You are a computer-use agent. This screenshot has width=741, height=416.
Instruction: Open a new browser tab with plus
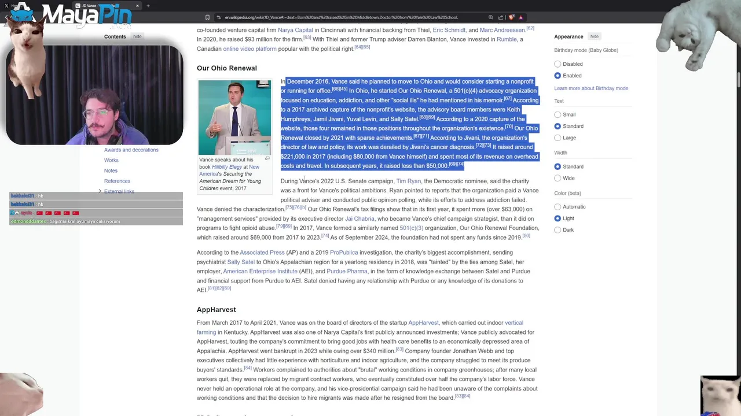(148, 6)
